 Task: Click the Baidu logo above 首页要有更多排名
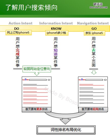point(26,79)
